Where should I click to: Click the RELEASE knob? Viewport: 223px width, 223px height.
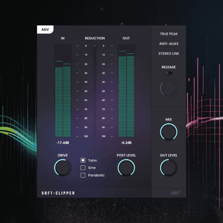click(169, 88)
